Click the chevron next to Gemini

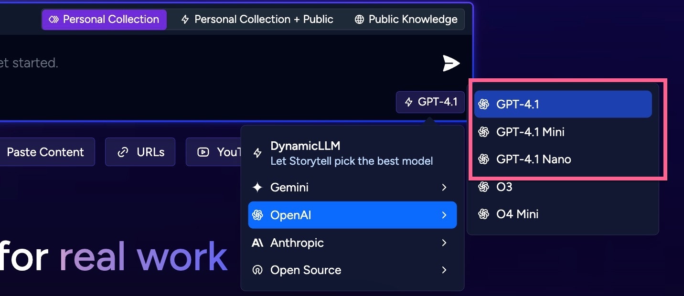click(x=444, y=187)
